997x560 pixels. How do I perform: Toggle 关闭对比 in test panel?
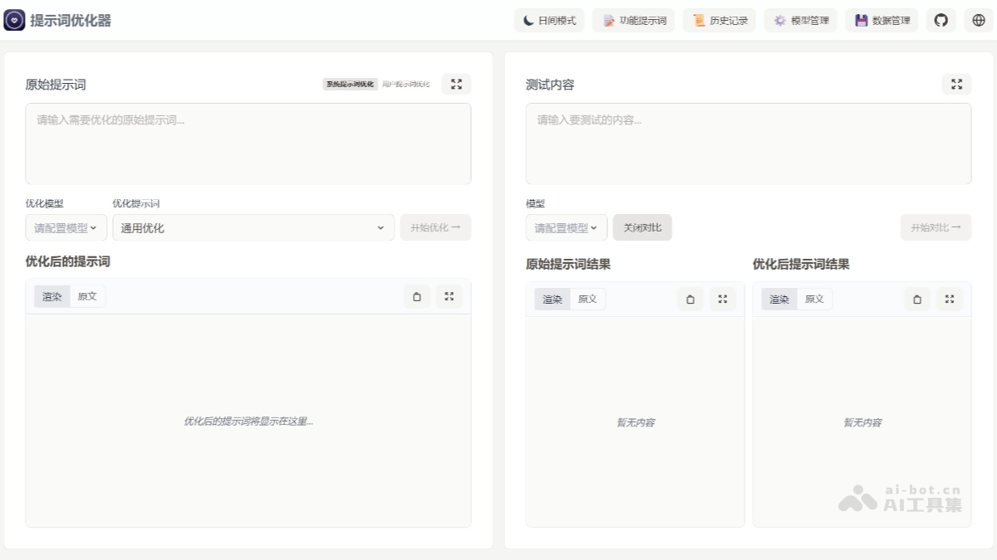coord(642,226)
